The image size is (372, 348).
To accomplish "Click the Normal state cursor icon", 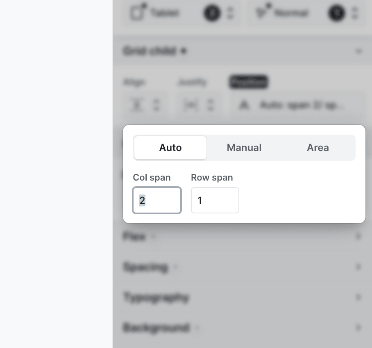I will [261, 13].
